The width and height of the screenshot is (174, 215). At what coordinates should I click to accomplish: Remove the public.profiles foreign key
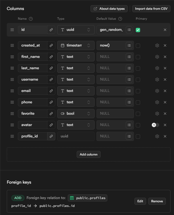[157, 201]
